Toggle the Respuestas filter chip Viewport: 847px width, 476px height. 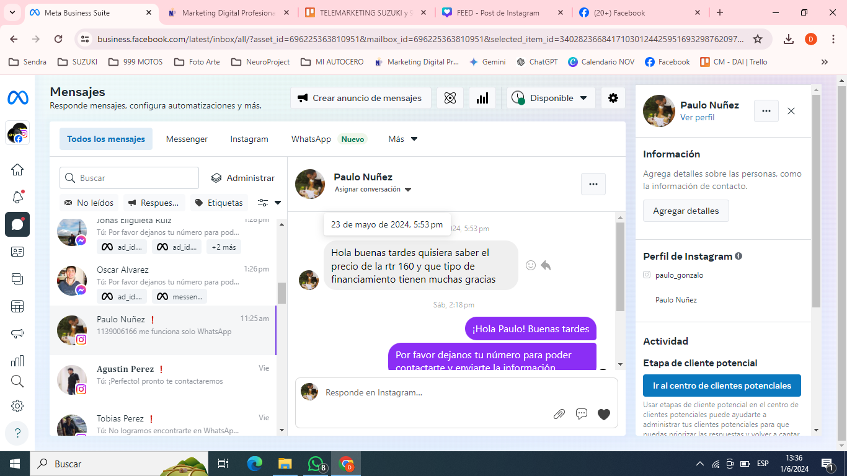pyautogui.click(x=154, y=203)
